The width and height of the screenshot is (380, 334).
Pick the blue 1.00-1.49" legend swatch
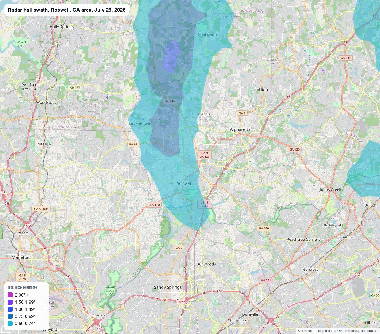point(10,309)
